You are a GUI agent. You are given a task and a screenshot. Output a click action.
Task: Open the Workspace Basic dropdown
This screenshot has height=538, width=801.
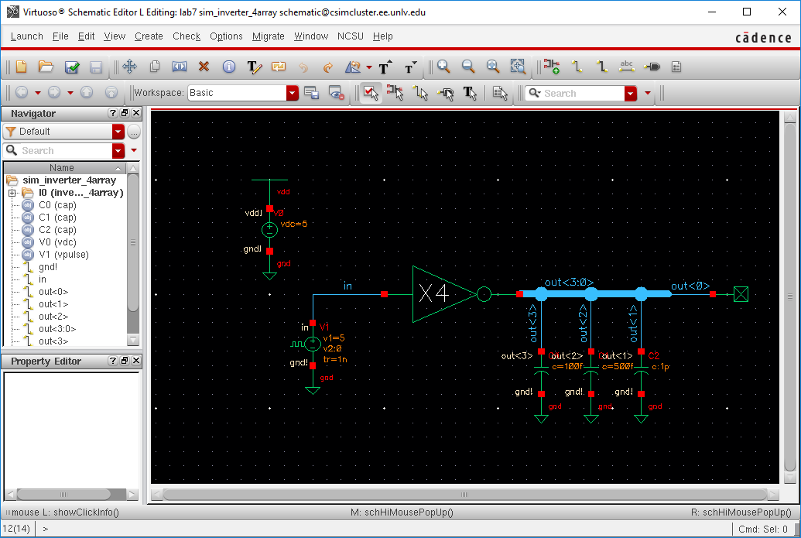292,93
